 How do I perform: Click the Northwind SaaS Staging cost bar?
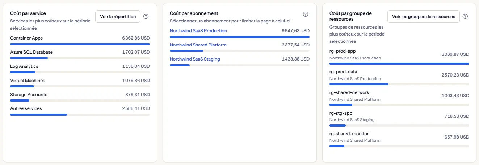pos(240,65)
